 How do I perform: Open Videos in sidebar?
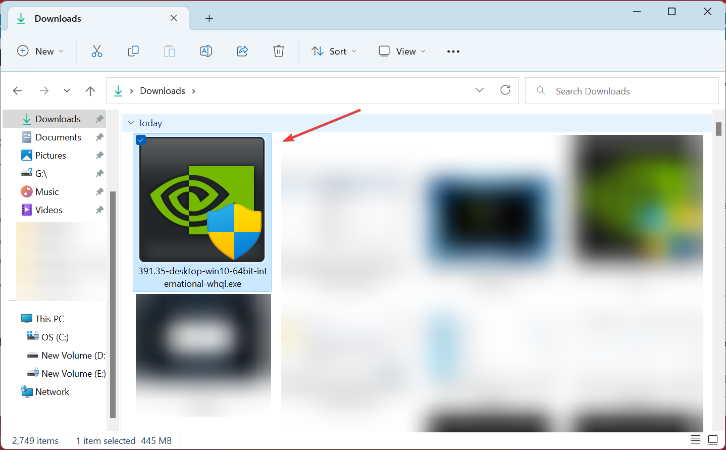49,210
